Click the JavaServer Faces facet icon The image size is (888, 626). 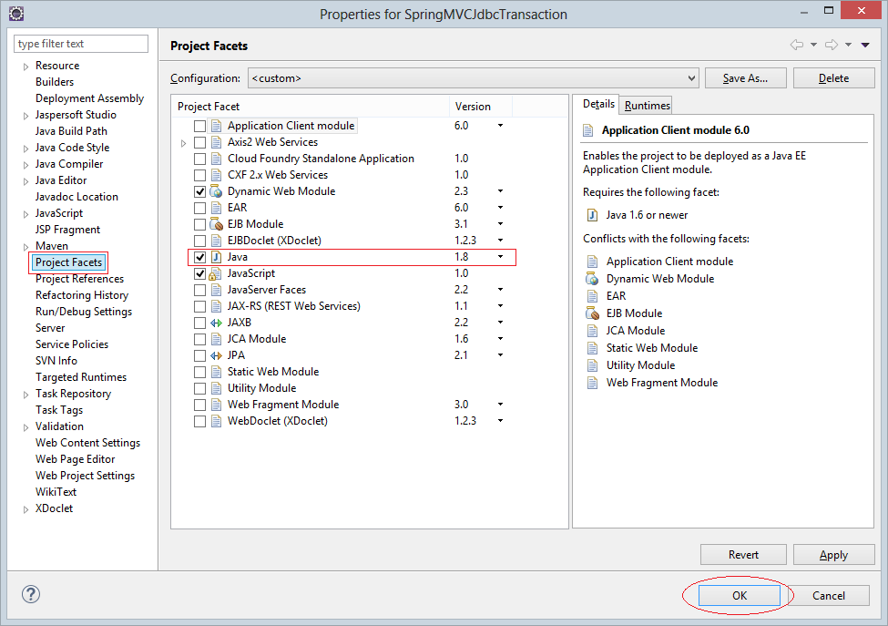216,290
